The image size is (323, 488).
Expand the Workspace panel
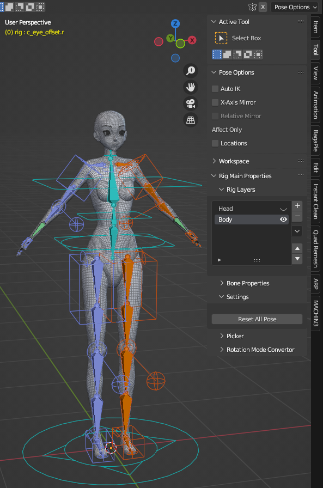pyautogui.click(x=214, y=161)
